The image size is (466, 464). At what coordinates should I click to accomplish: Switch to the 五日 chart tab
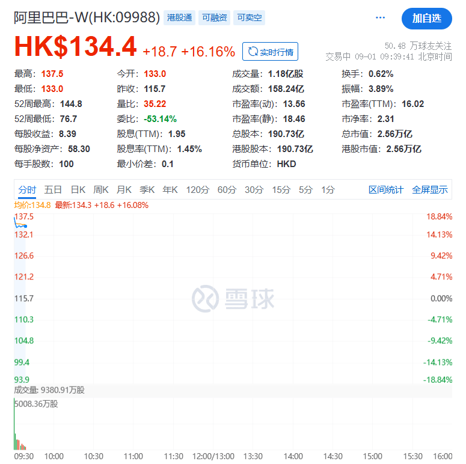pos(53,189)
